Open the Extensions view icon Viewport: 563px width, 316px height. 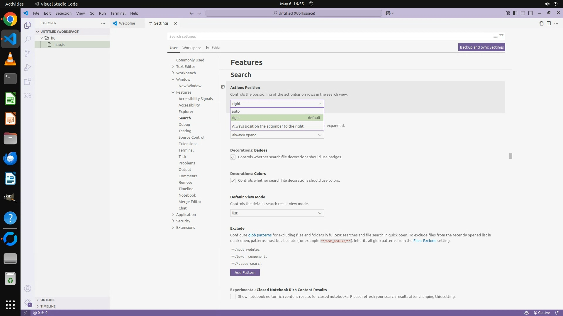pos(28,81)
